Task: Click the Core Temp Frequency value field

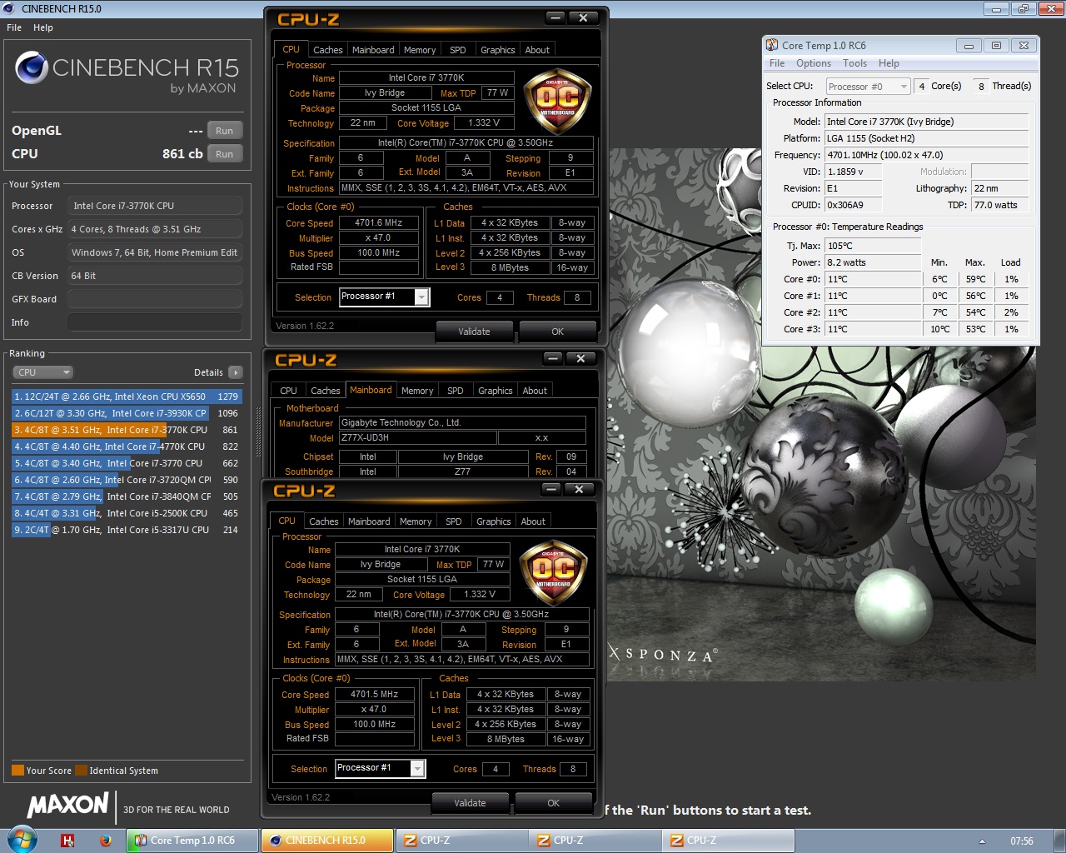Action: 927,155
